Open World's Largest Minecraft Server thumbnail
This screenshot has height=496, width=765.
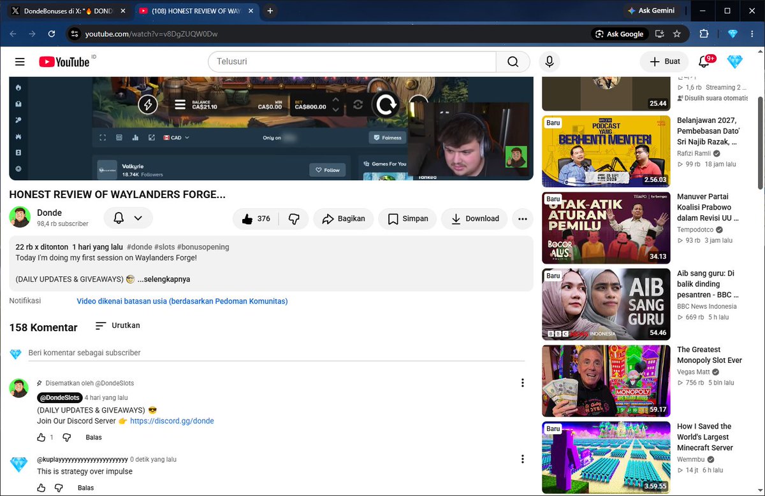(606, 457)
